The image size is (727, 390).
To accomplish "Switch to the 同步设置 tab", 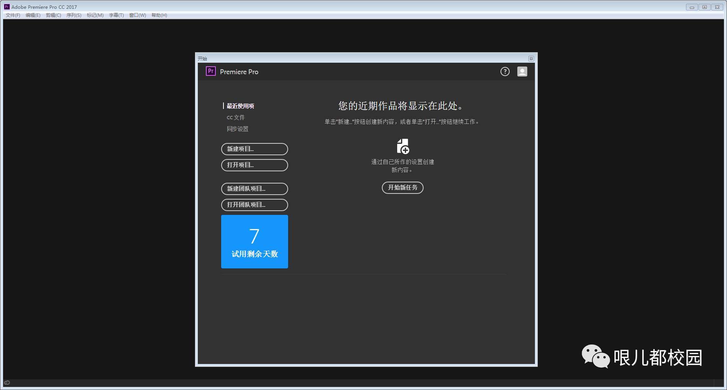I will tap(238, 129).
